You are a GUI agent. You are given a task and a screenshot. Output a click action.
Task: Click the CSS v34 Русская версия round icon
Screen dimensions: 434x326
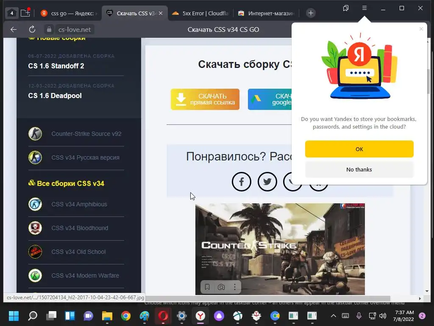35,157
